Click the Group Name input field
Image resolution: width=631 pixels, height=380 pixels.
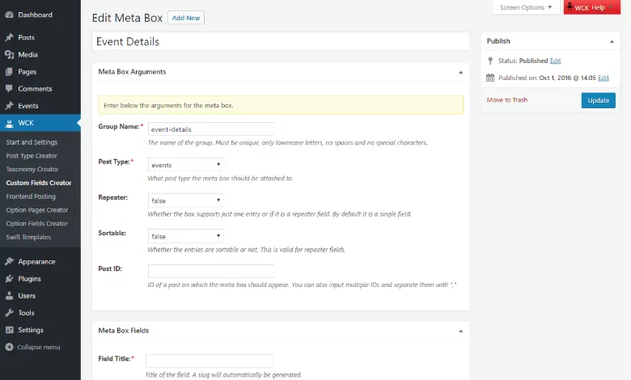211,129
